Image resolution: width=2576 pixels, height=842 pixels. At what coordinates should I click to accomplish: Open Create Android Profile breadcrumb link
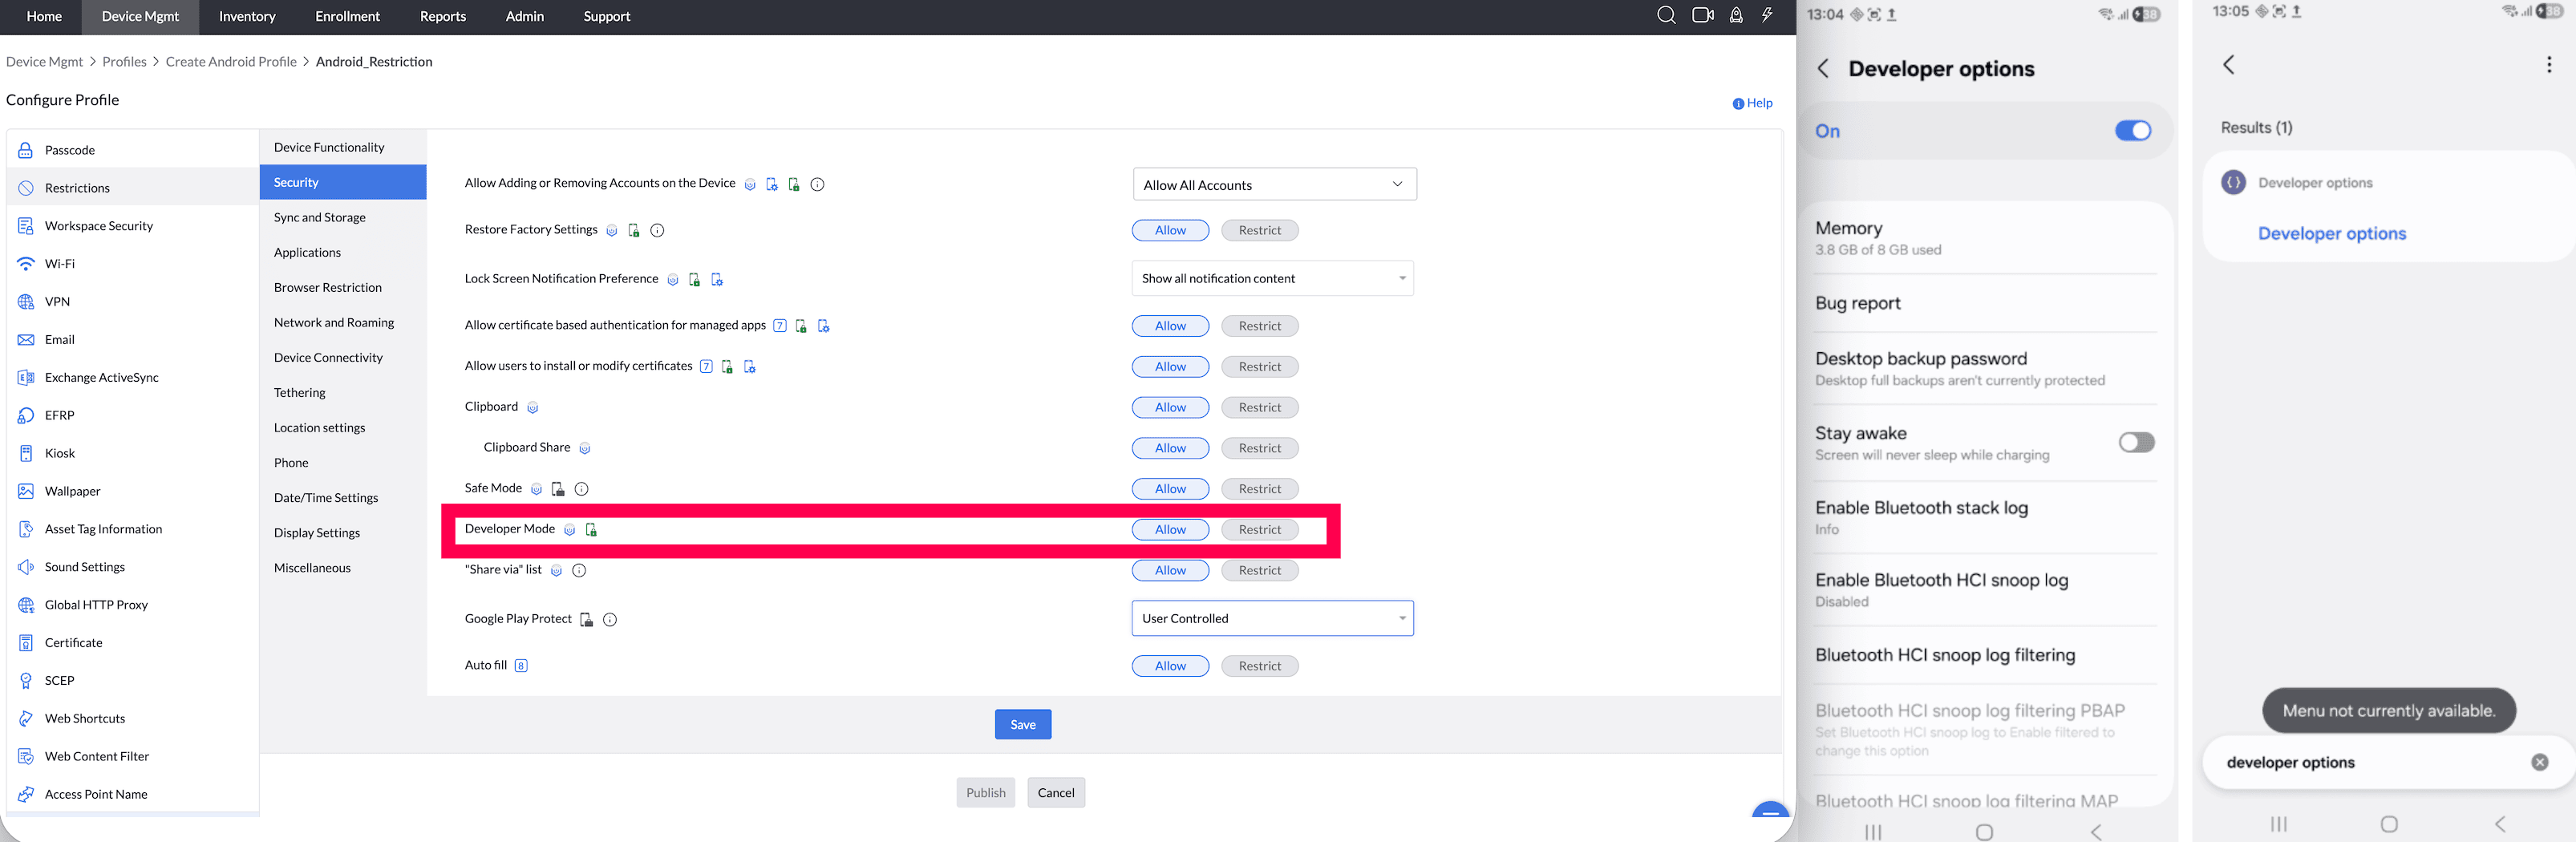pyautogui.click(x=231, y=62)
